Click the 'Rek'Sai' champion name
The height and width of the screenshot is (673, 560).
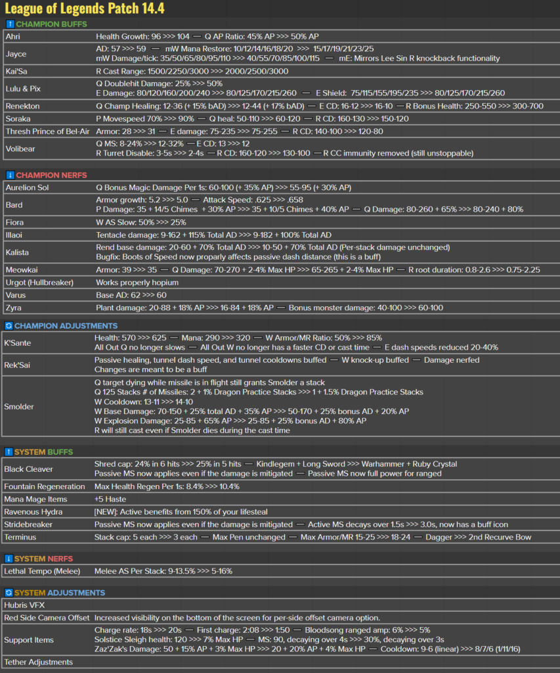pos(17,365)
